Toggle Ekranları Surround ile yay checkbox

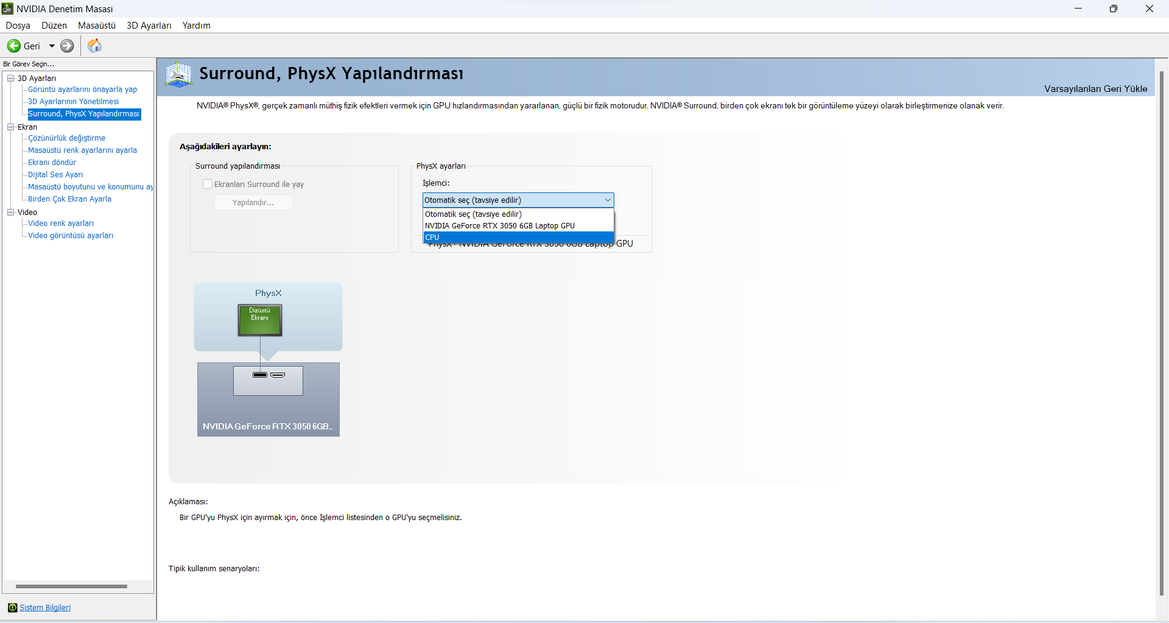coord(208,184)
